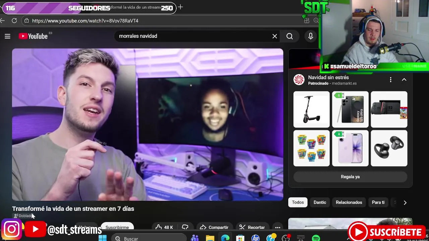The width and height of the screenshot is (429, 241).
Task: Select the 'Dantic' filter chip
Action: click(320, 203)
